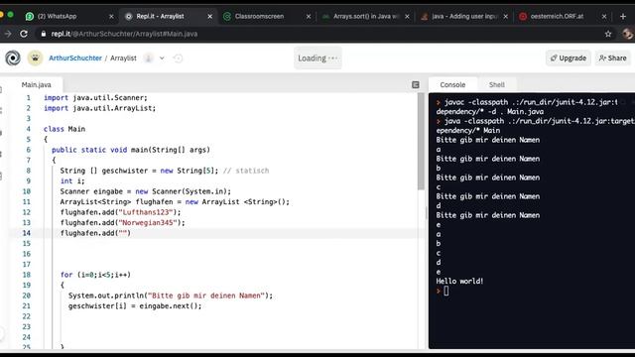Click the "Norwegian345" string on line 13
635x357 pixels.
point(148,222)
